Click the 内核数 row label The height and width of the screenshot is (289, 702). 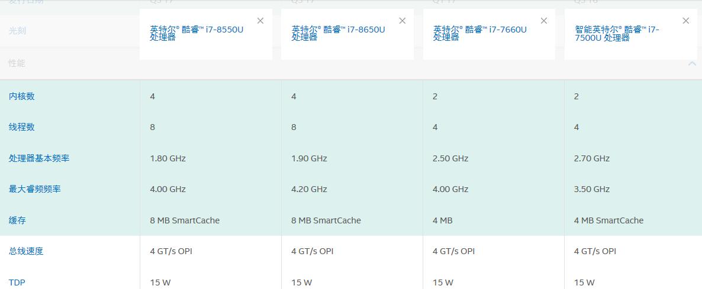[22, 96]
